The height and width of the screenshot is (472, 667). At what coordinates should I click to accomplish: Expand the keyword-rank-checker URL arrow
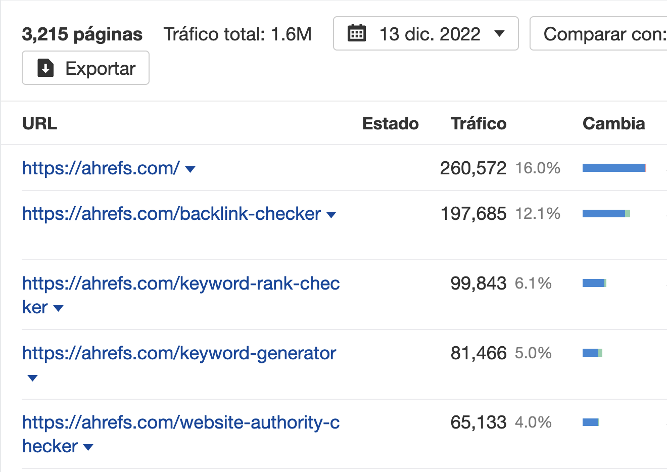[x=58, y=308]
